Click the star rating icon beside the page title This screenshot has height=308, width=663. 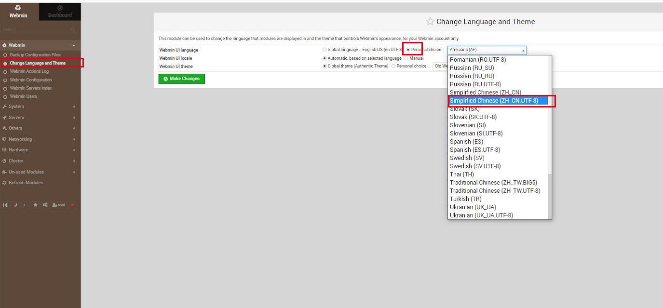click(x=429, y=21)
